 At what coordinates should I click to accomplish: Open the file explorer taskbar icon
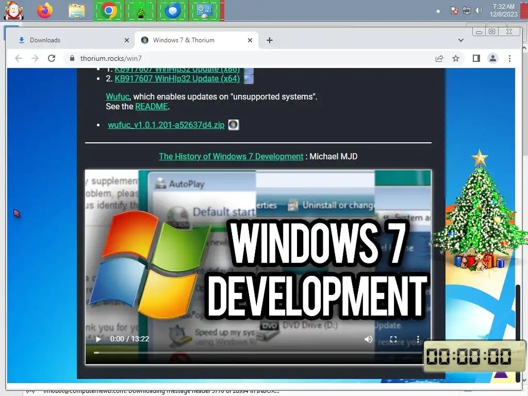pos(76,11)
